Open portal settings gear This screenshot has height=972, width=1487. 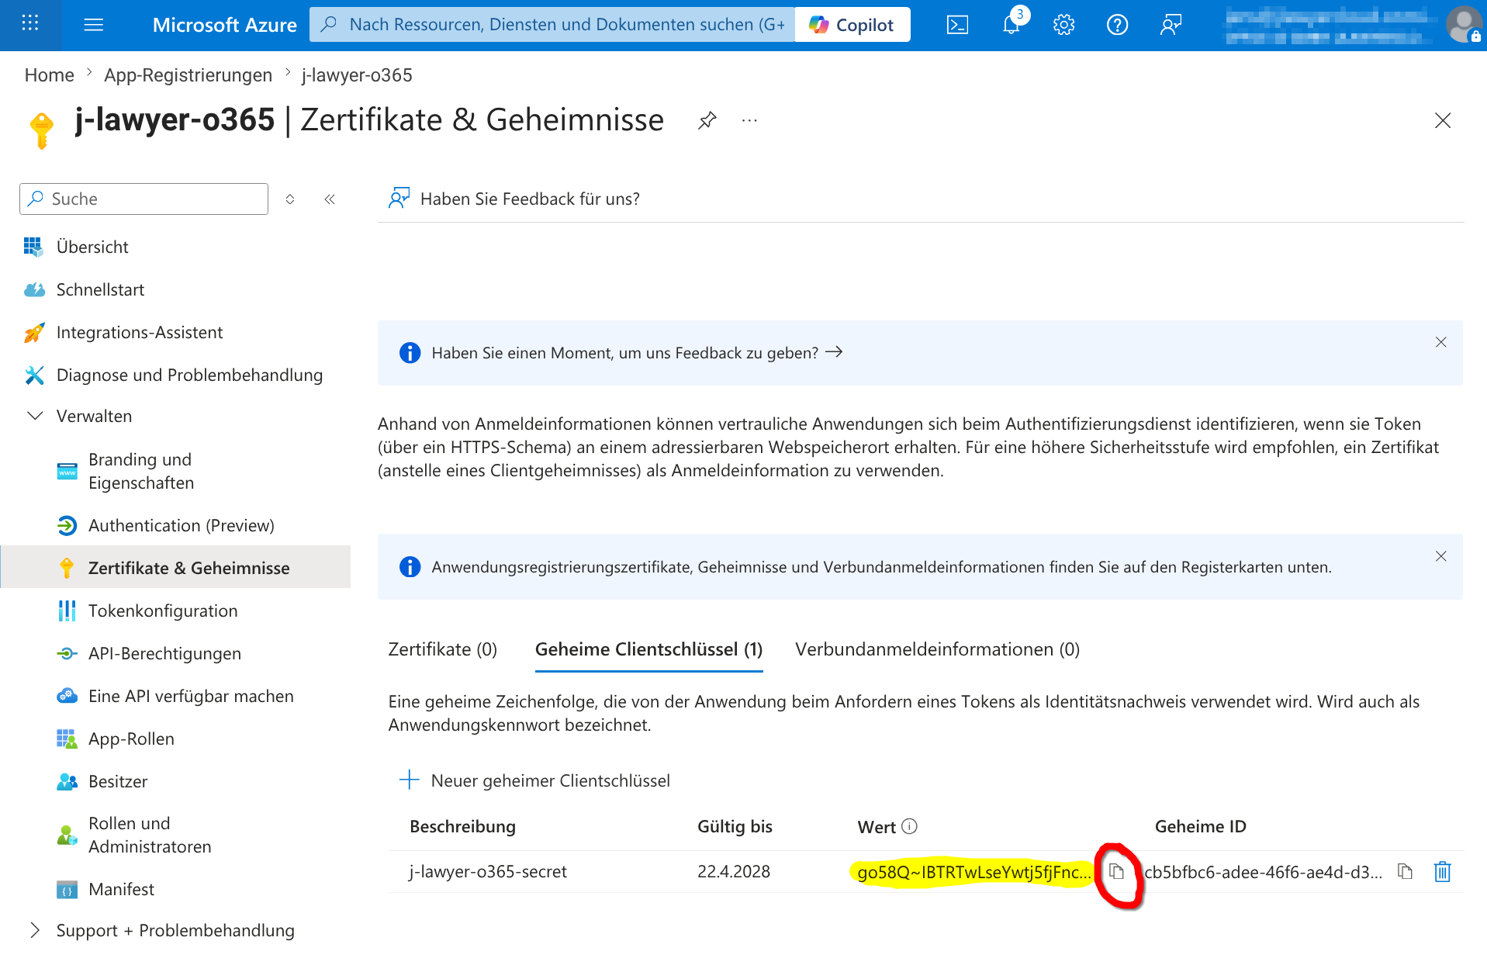pyautogui.click(x=1064, y=25)
